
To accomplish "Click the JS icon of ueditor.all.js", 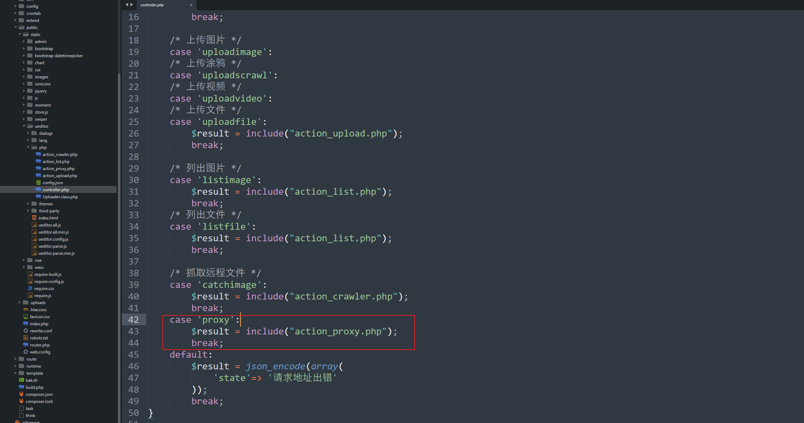I will pos(34,225).
